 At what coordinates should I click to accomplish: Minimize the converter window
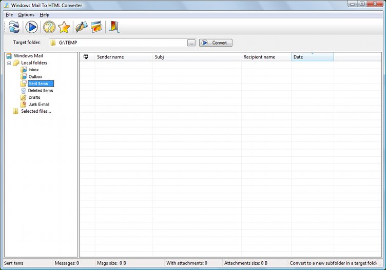pos(353,4)
